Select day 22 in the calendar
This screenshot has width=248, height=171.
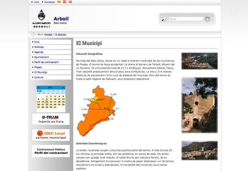[x=47, y=104]
